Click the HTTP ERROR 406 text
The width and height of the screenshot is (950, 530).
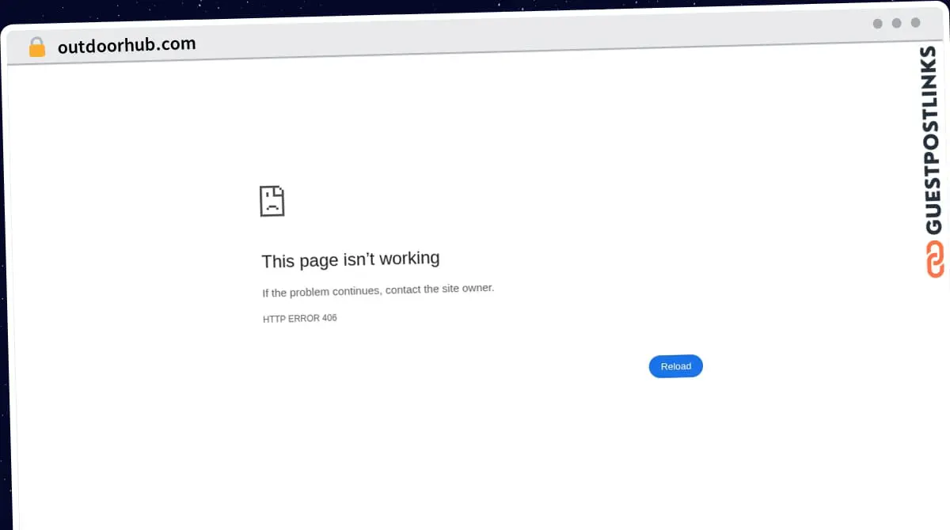300,319
